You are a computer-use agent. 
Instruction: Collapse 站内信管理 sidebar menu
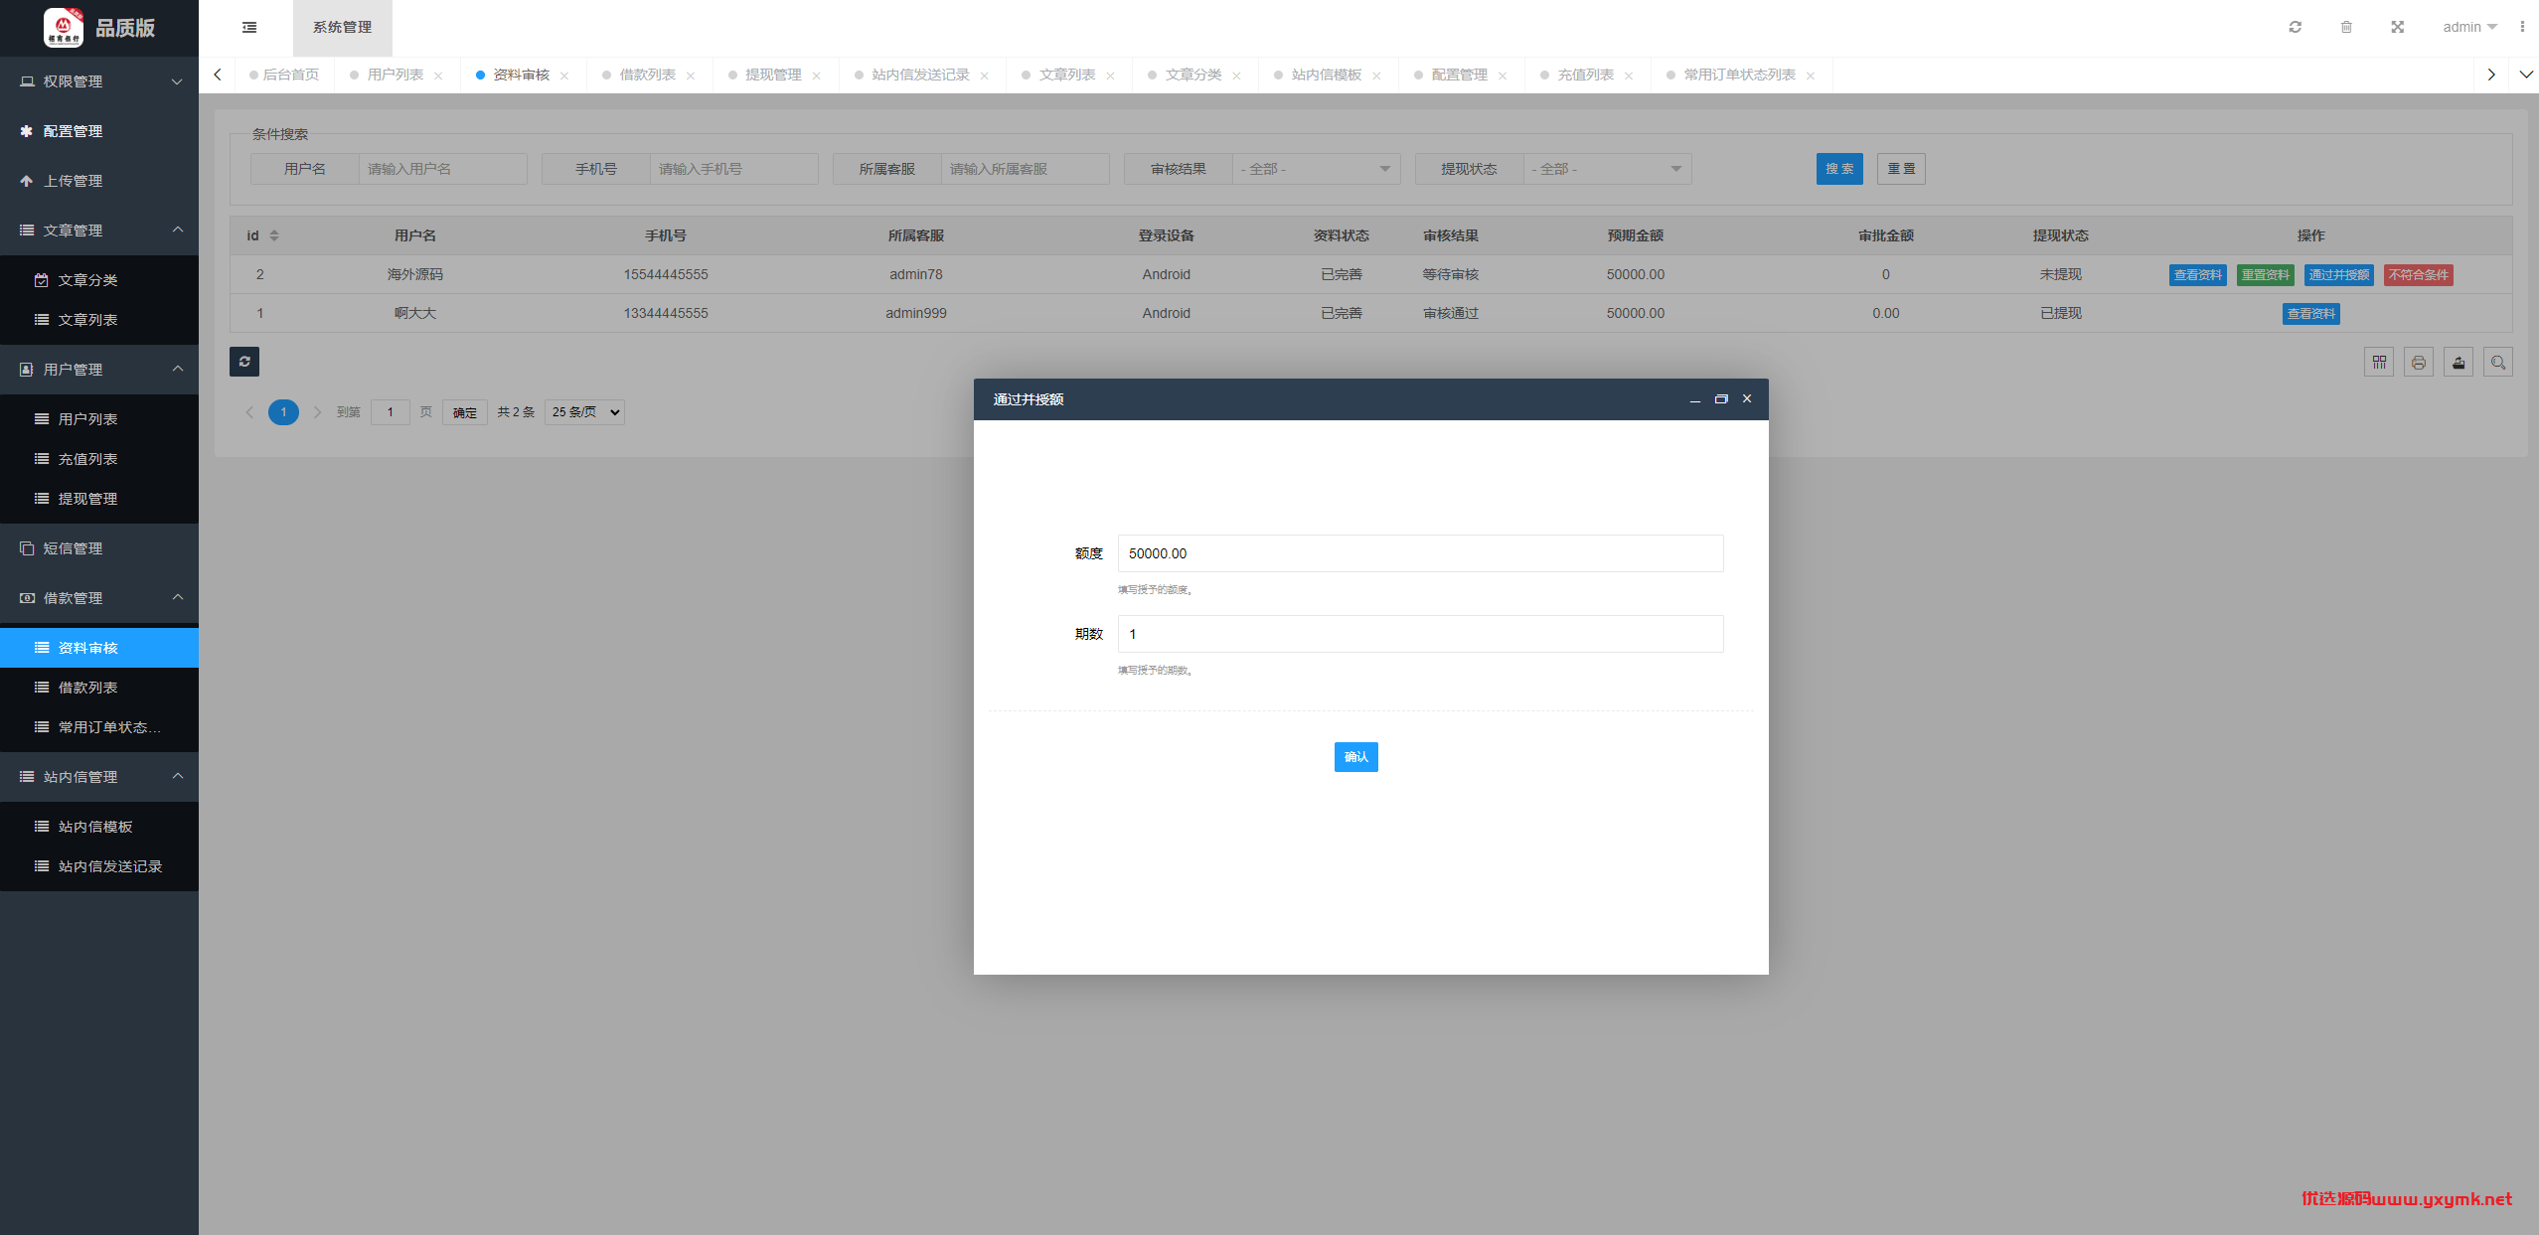click(99, 777)
